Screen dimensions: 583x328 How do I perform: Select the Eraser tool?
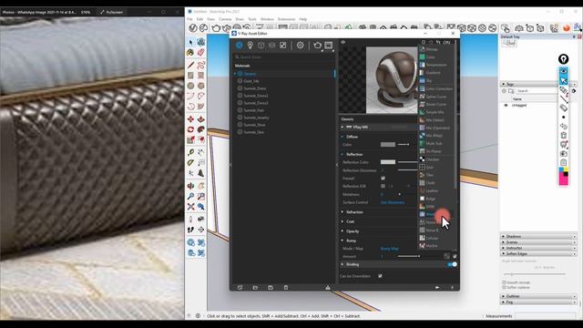[x=200, y=53]
